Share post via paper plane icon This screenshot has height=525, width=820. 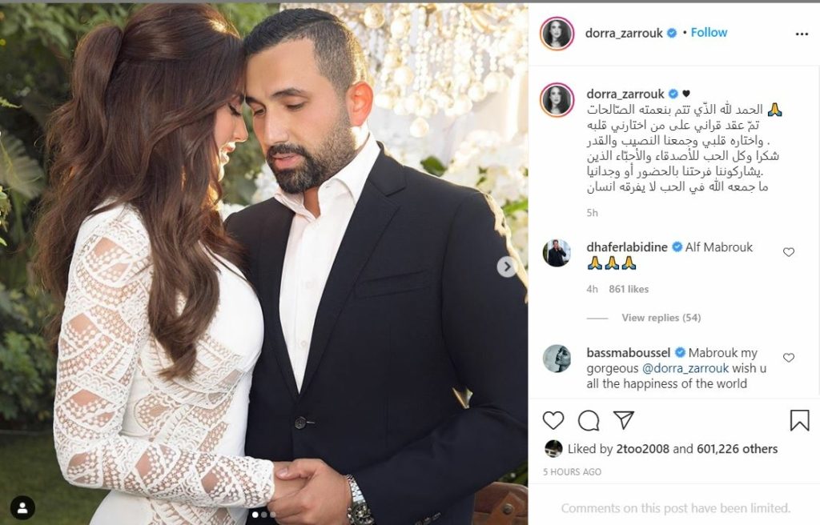623,420
